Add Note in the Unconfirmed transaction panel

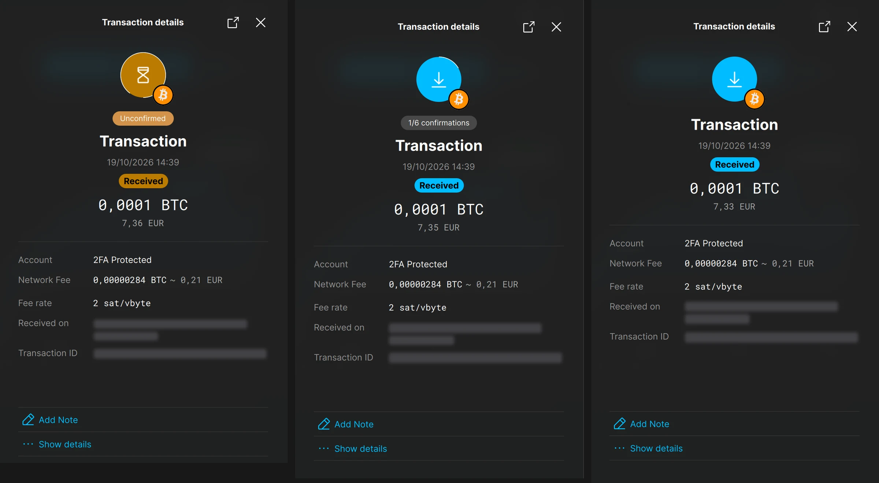[x=58, y=420]
